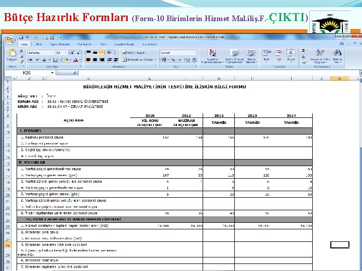The width and height of the screenshot is (362, 271).
Task: Decrease the cell indent
Action: click(x=110, y=60)
